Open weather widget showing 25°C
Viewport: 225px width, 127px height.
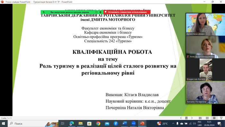tap(162, 123)
